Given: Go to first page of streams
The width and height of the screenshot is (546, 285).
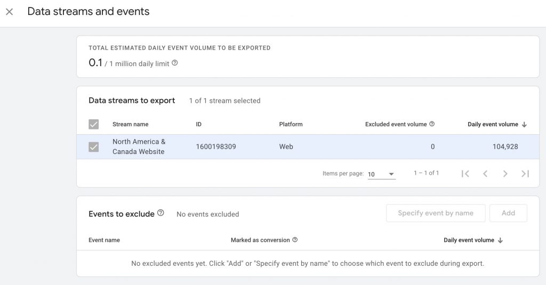Looking at the screenshot, I should pos(465,174).
